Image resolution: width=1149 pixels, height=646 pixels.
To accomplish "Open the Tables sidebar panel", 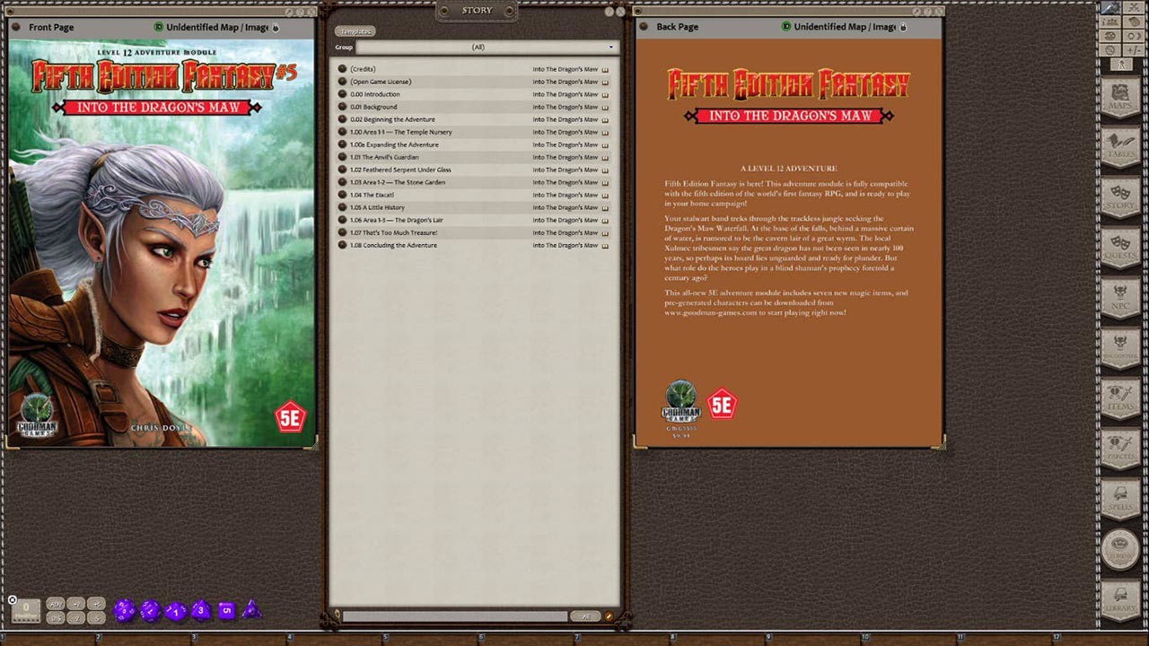I will coord(1120,146).
